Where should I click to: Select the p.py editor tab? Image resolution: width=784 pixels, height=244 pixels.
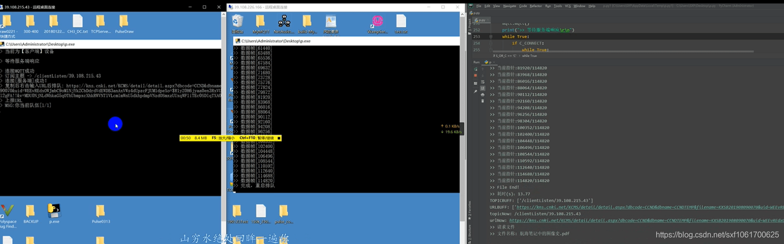pyautogui.click(x=481, y=20)
